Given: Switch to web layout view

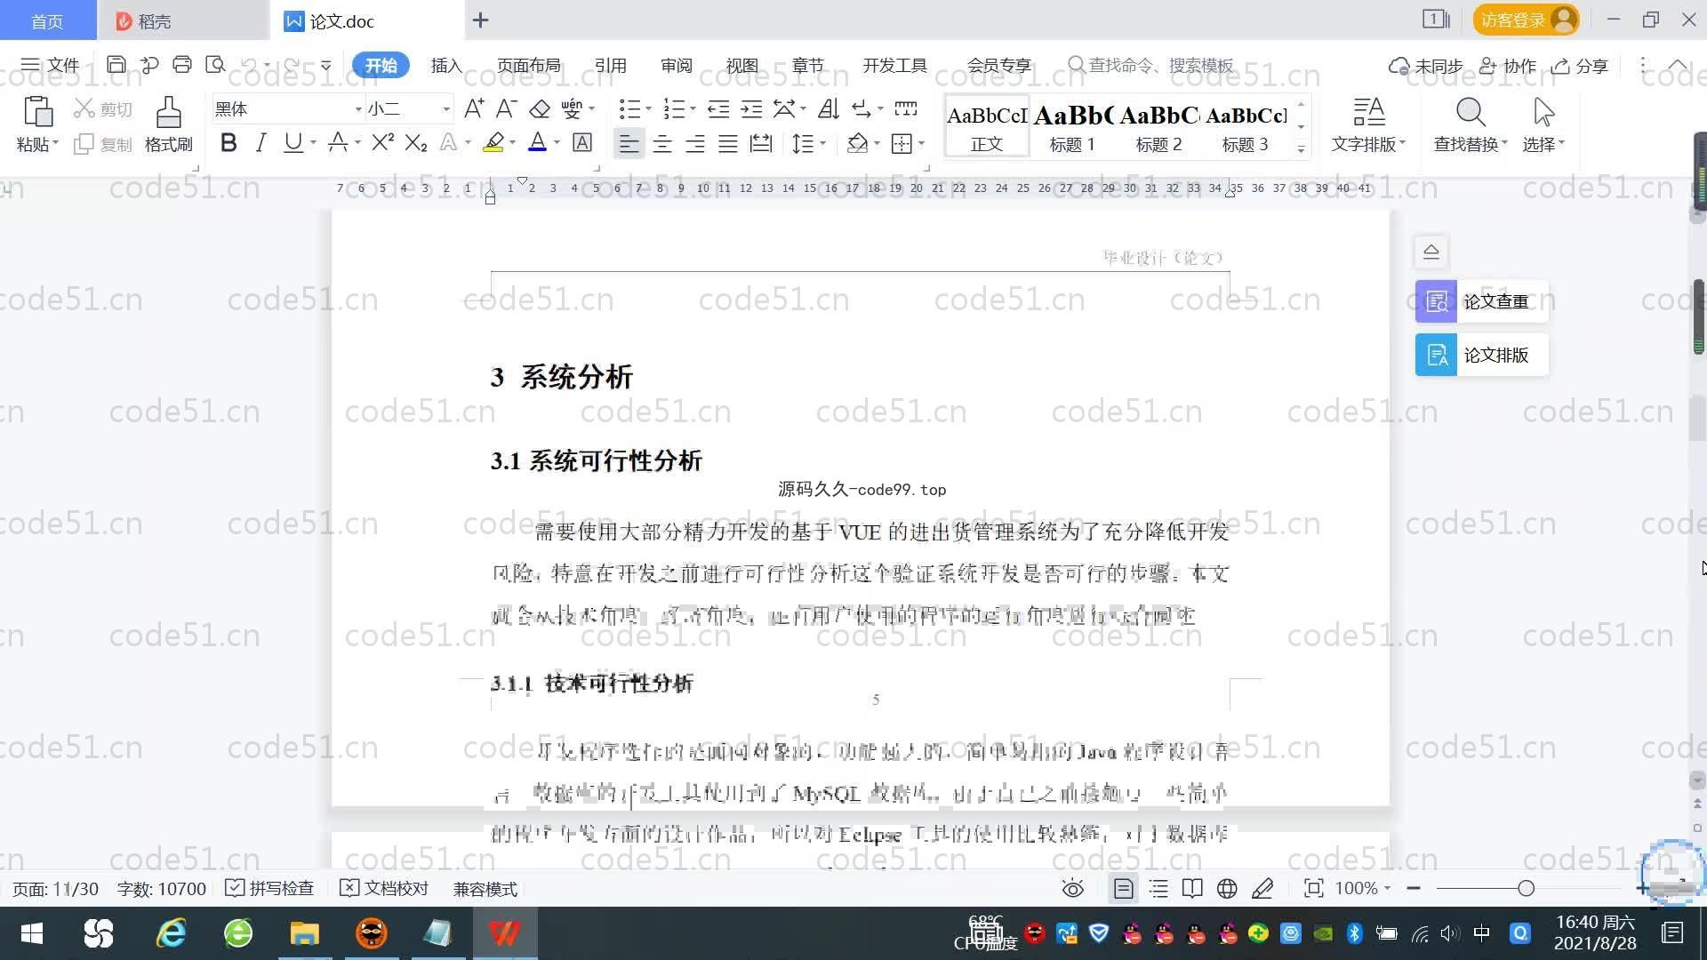Looking at the screenshot, I should 1227,888.
